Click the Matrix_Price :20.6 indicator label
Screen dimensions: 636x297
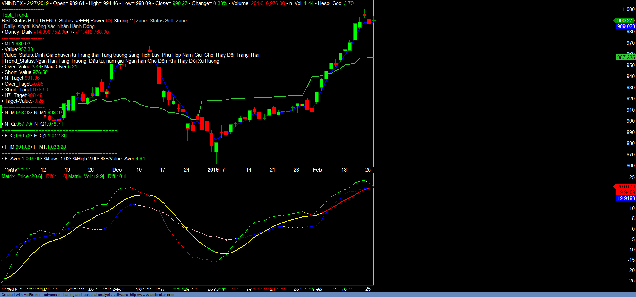tap(21, 176)
